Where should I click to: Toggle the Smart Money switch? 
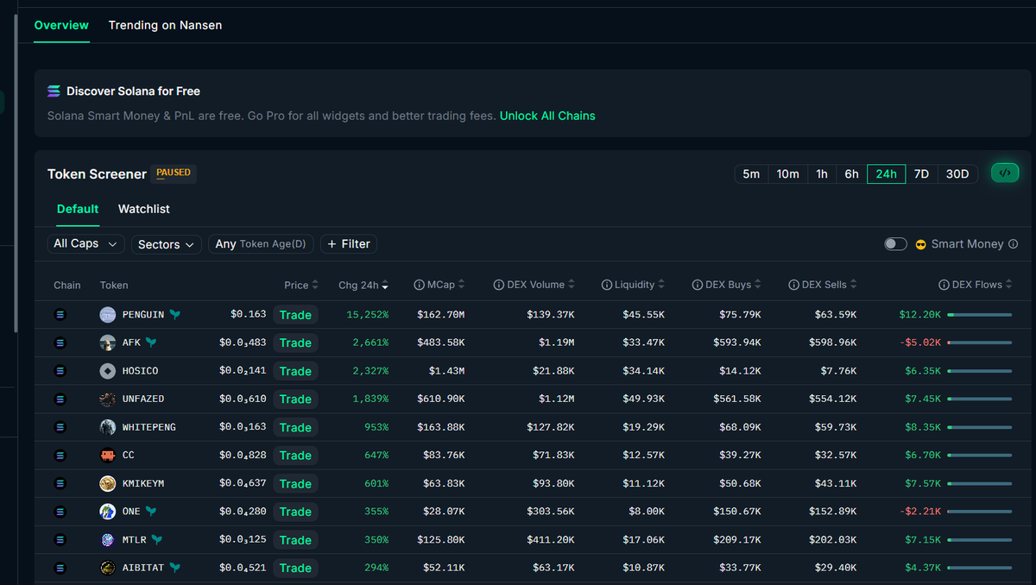tap(895, 244)
